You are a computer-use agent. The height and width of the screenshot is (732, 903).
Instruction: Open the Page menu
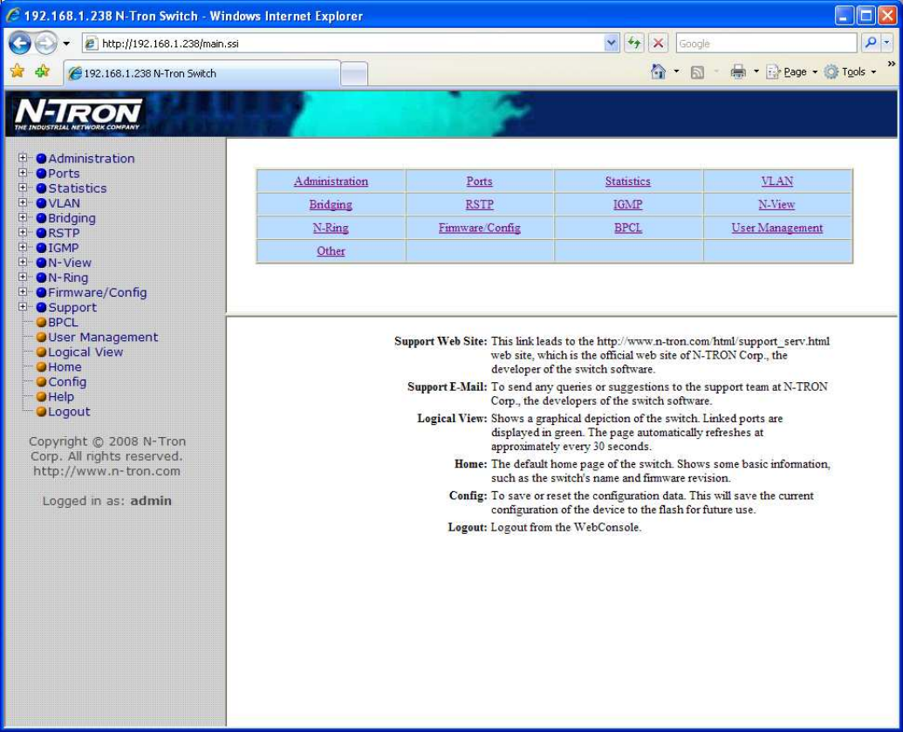pos(792,72)
